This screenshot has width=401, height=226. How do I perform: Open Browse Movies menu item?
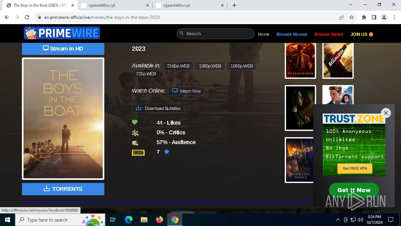coord(292,34)
